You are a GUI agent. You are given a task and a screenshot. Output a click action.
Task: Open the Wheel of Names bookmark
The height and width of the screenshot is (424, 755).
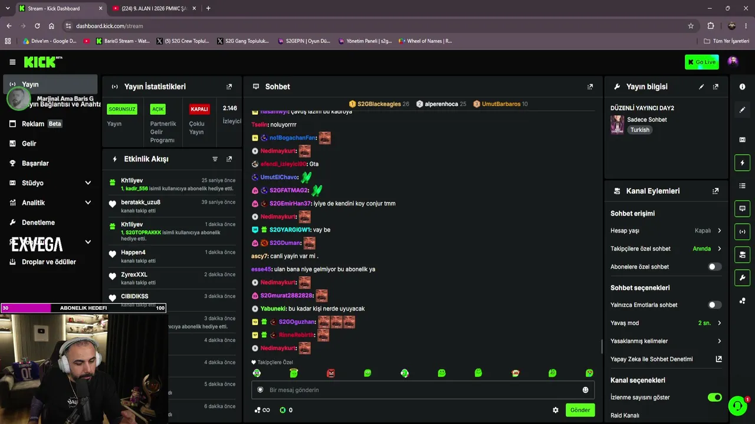point(425,41)
